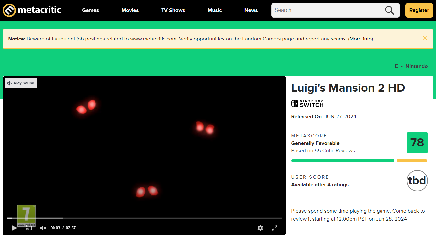Image resolution: width=436 pixels, height=238 pixels.
Task: Click the E rating label
Action: pyautogui.click(x=396, y=66)
